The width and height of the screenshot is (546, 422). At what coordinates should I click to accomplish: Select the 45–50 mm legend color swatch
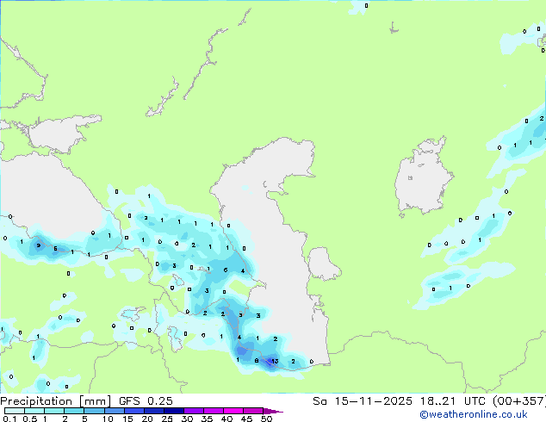tap(253, 411)
